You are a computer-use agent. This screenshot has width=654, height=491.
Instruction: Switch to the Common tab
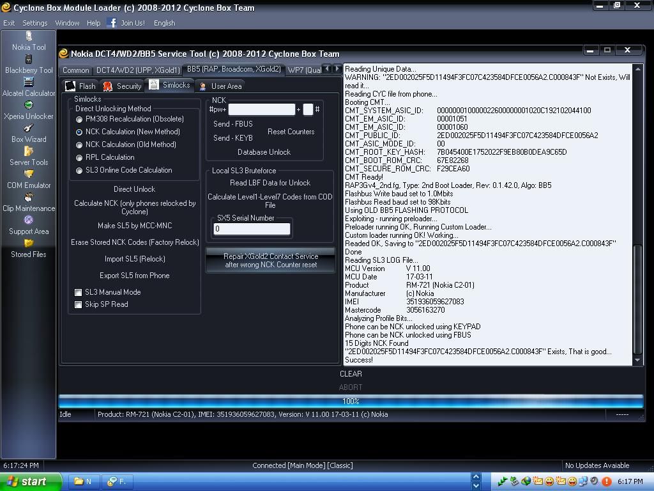pyautogui.click(x=75, y=70)
